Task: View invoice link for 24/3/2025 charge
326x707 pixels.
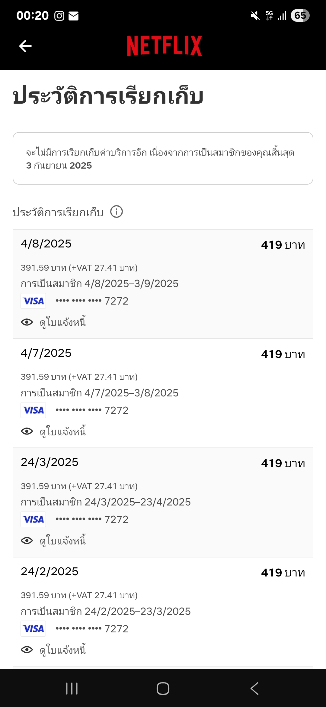Action: click(63, 541)
